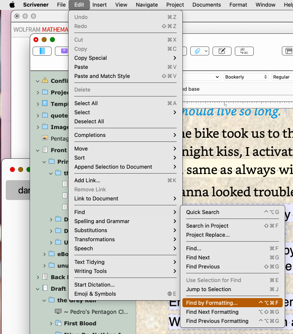The width and height of the screenshot is (293, 334).
Task: Collapse the Front Matter binder item
Action: tap(38, 151)
